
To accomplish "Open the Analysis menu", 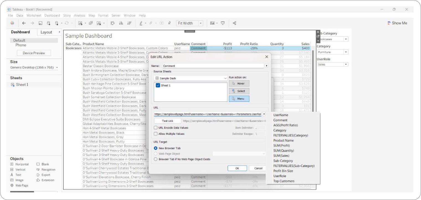I will tap(80, 15).
